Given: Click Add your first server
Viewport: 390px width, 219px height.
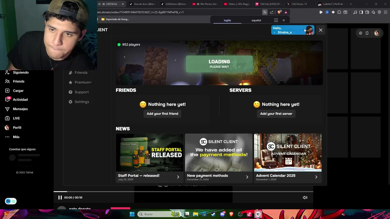Looking at the screenshot, I should click(x=276, y=114).
